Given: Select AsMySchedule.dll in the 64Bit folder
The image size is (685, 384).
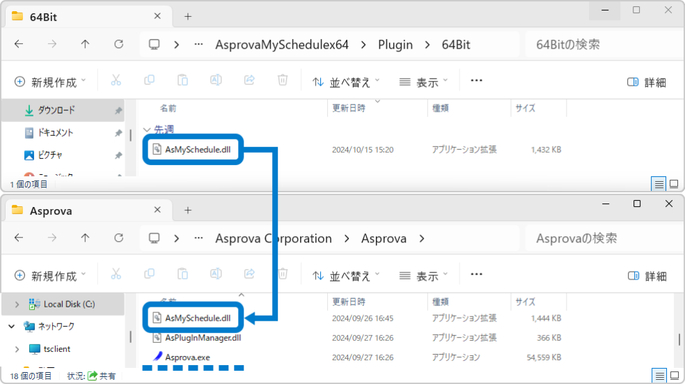Looking at the screenshot, I should (198, 150).
